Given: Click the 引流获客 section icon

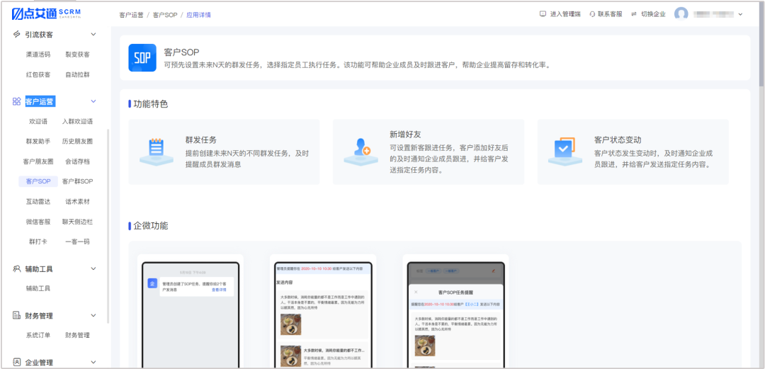Looking at the screenshot, I should pos(16,35).
